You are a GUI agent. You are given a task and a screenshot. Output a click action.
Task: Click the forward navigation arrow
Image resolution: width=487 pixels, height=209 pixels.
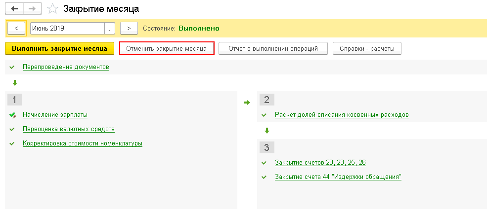coord(33,9)
